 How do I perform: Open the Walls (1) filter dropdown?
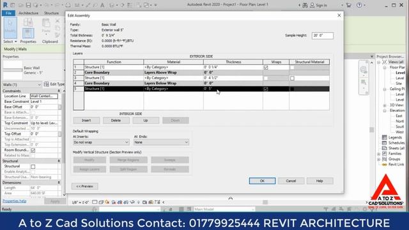click(22, 84)
